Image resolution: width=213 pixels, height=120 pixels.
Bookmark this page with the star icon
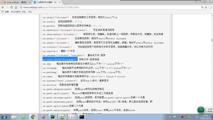tap(206, 7)
